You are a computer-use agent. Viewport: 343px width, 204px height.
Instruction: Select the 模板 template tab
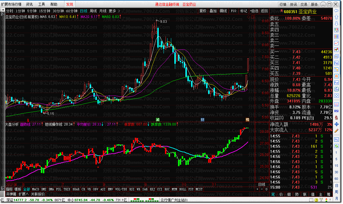[x=18, y=189]
